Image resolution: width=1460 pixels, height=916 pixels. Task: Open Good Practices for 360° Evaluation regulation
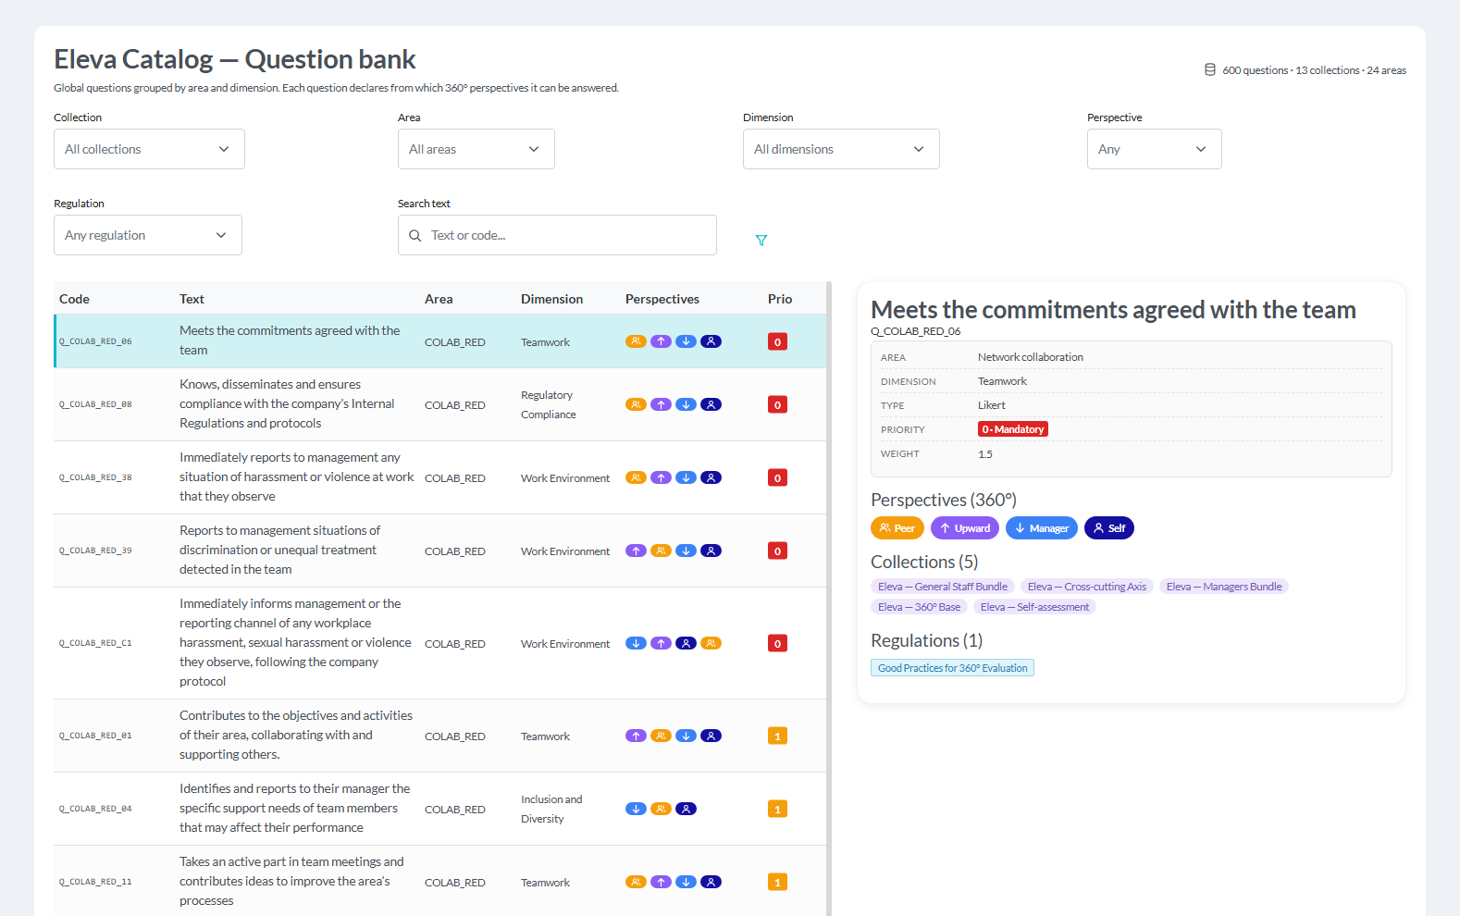tap(952, 668)
